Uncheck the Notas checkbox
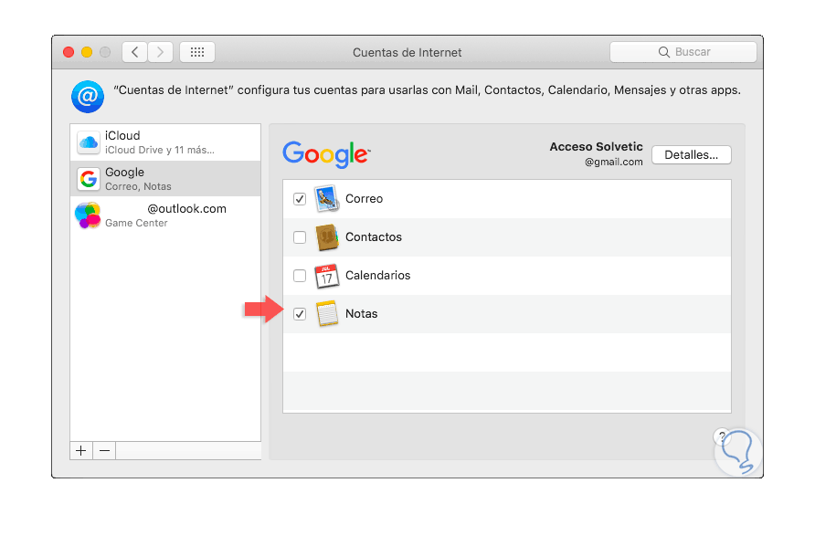The width and height of the screenshot is (815, 546). pyautogui.click(x=300, y=314)
